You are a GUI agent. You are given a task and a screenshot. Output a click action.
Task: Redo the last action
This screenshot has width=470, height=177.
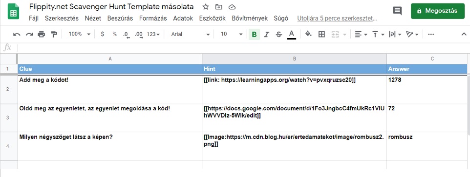pos(29,35)
